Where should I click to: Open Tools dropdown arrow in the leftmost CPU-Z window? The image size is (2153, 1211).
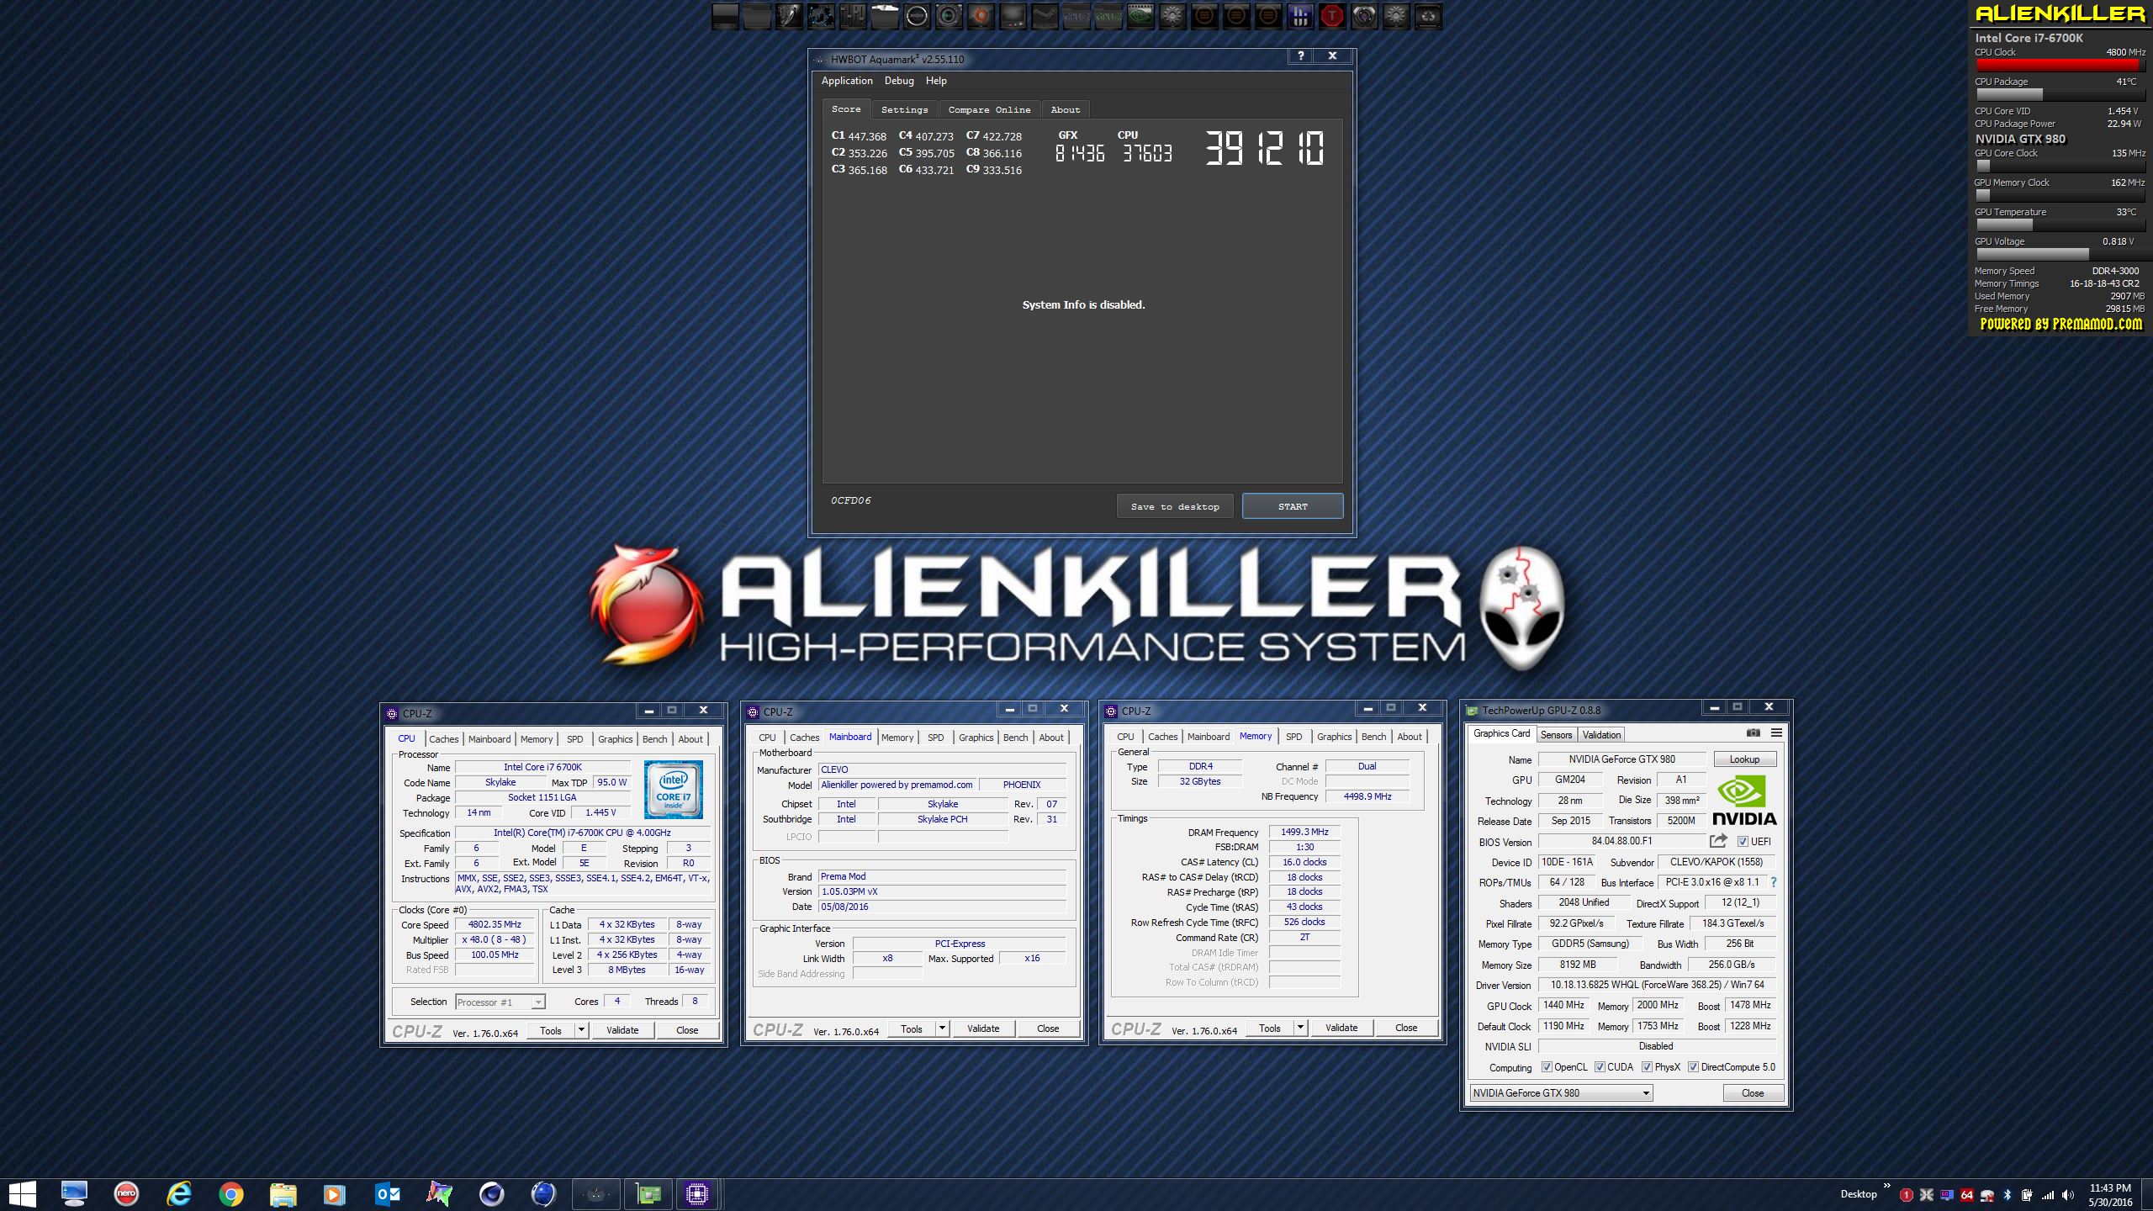(x=580, y=1029)
